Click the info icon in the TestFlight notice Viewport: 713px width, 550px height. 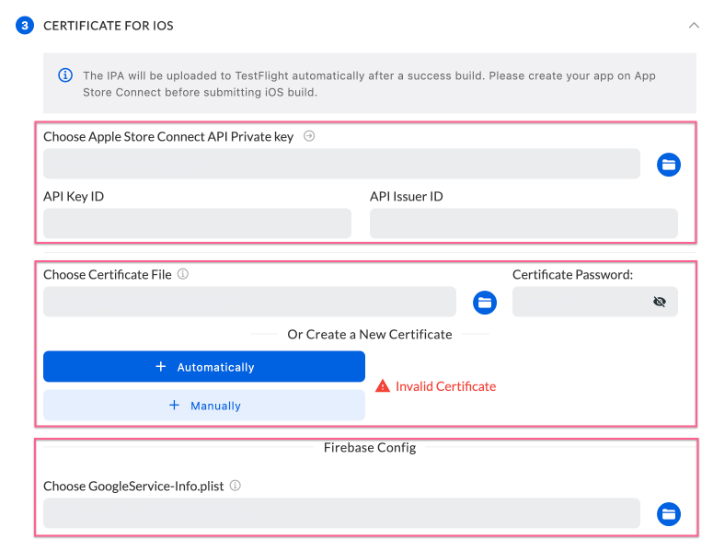coord(65,75)
